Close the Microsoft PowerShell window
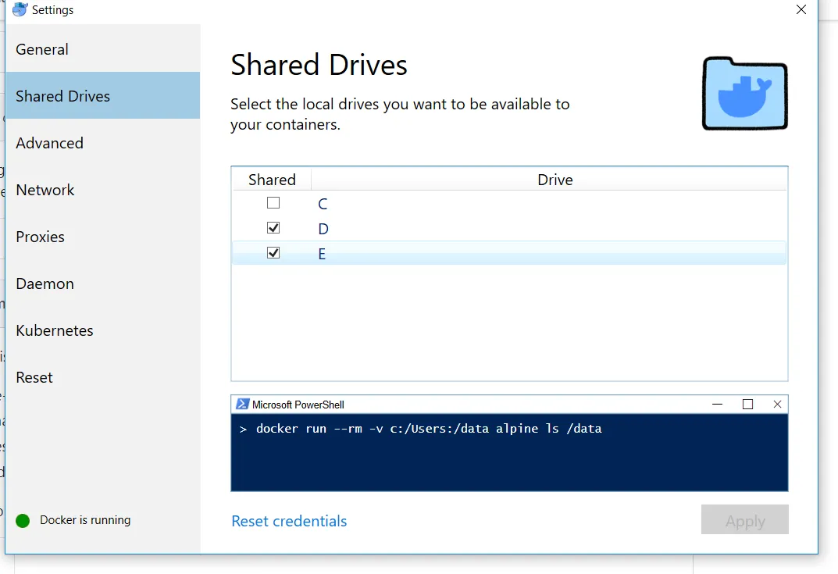This screenshot has height=574, width=838. (777, 405)
